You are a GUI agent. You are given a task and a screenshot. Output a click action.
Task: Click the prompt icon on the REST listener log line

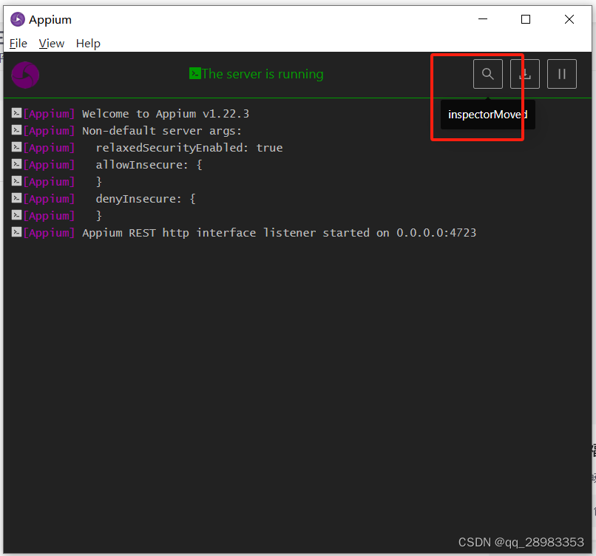(x=16, y=231)
